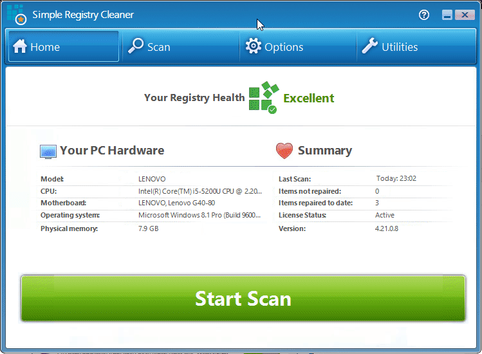Viewport: 482px width, 354px height.
Task: Click the motherboard value Lenovo G40-80
Action: coord(176,203)
